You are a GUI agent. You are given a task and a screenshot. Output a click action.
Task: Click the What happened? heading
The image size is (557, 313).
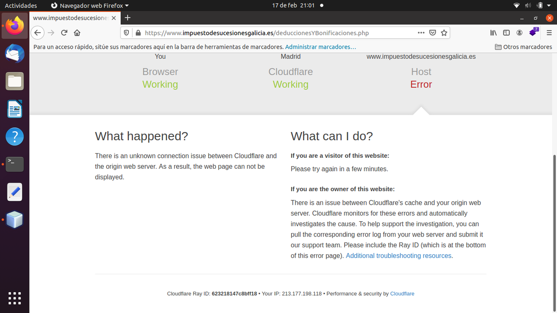(x=141, y=136)
